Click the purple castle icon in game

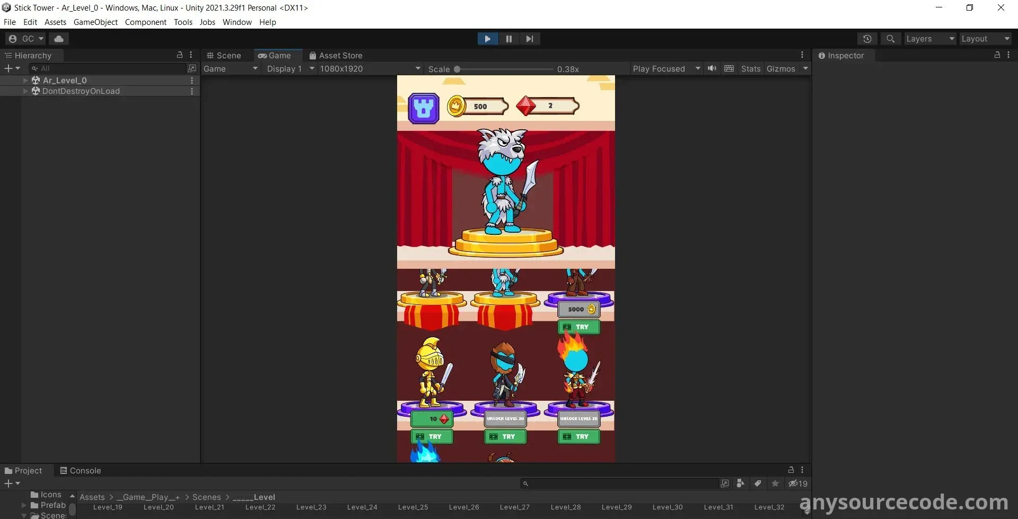(x=423, y=108)
